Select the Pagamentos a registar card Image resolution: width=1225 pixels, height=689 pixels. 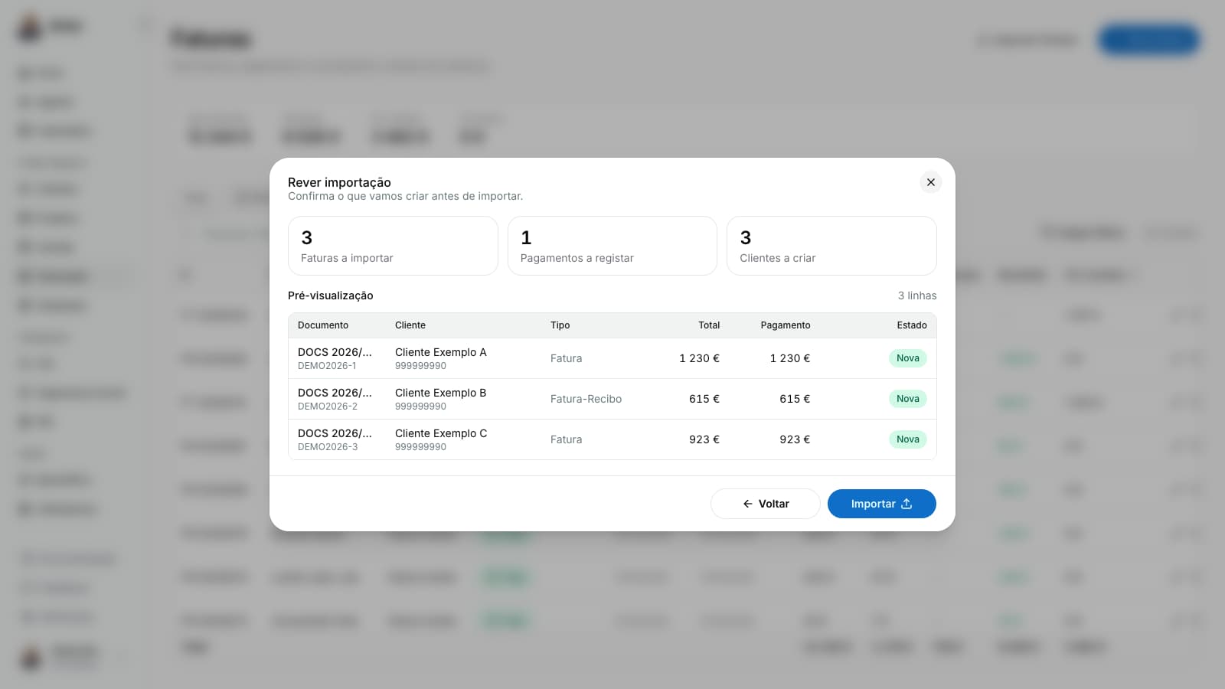coord(612,246)
